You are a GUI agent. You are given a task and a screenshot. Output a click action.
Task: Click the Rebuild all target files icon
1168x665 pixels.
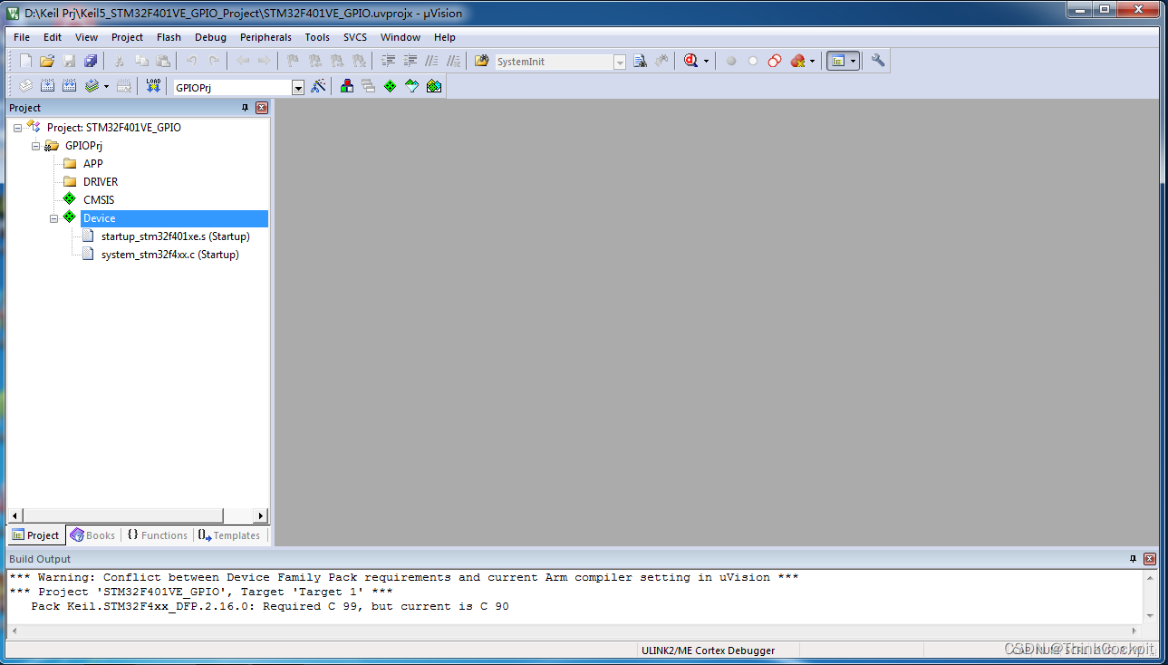pyautogui.click(x=69, y=85)
